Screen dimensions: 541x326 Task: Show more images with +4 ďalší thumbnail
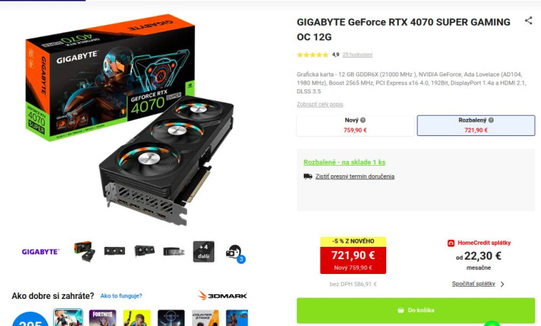[x=204, y=252]
